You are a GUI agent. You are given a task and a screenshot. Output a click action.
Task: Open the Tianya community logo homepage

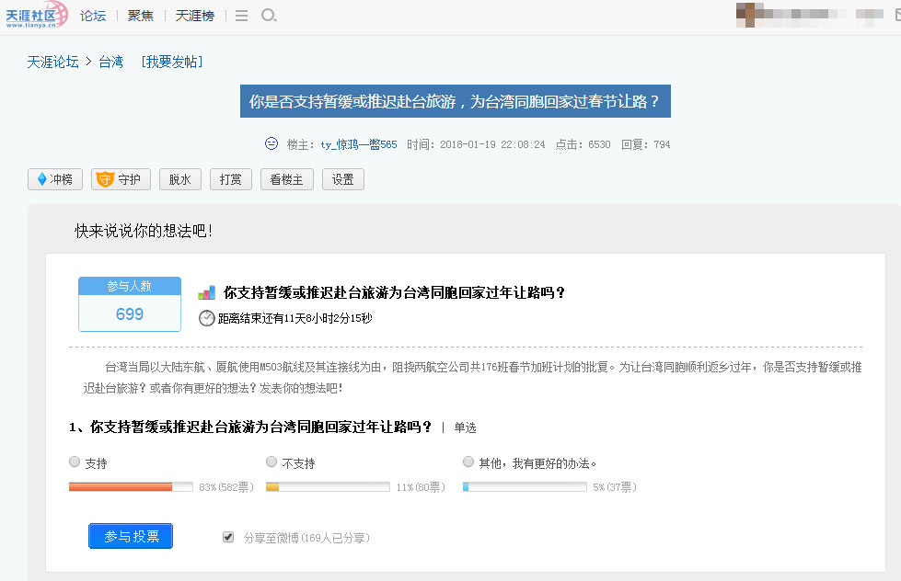pos(36,15)
